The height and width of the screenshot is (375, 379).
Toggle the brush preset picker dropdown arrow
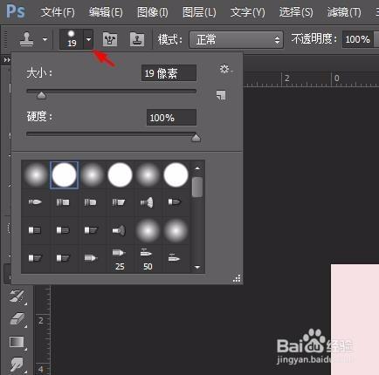click(88, 39)
